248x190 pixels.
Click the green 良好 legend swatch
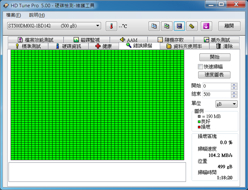tap(199, 122)
